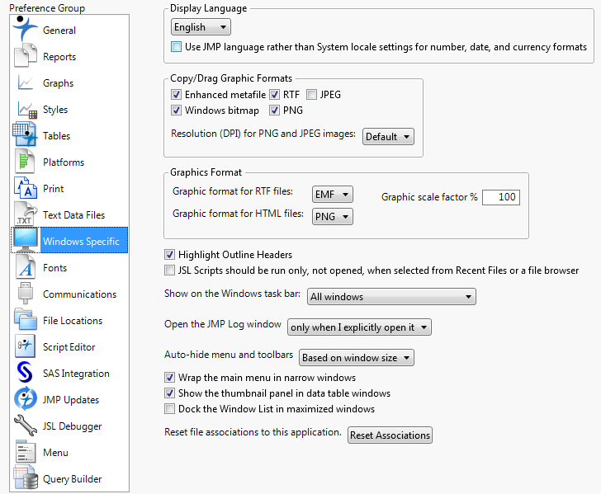This screenshot has width=601, height=494.
Task: Select the JMP Updates preference group
Action: pyautogui.click(x=71, y=400)
